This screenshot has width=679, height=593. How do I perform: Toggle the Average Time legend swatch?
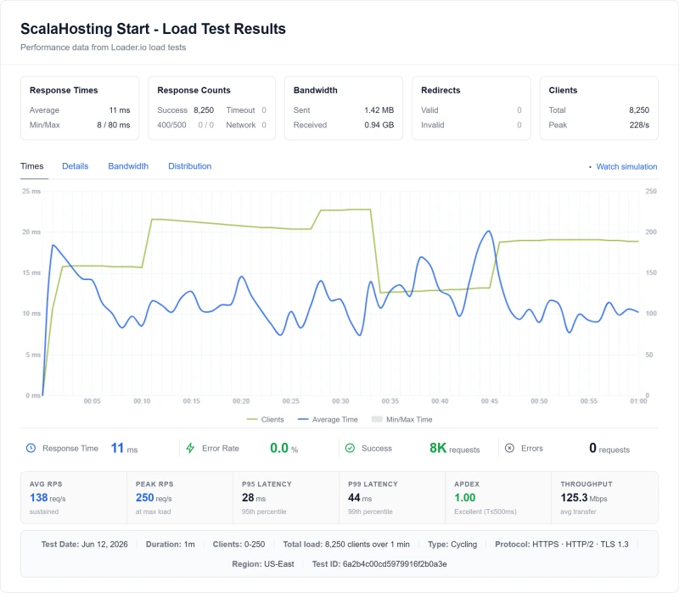click(303, 419)
